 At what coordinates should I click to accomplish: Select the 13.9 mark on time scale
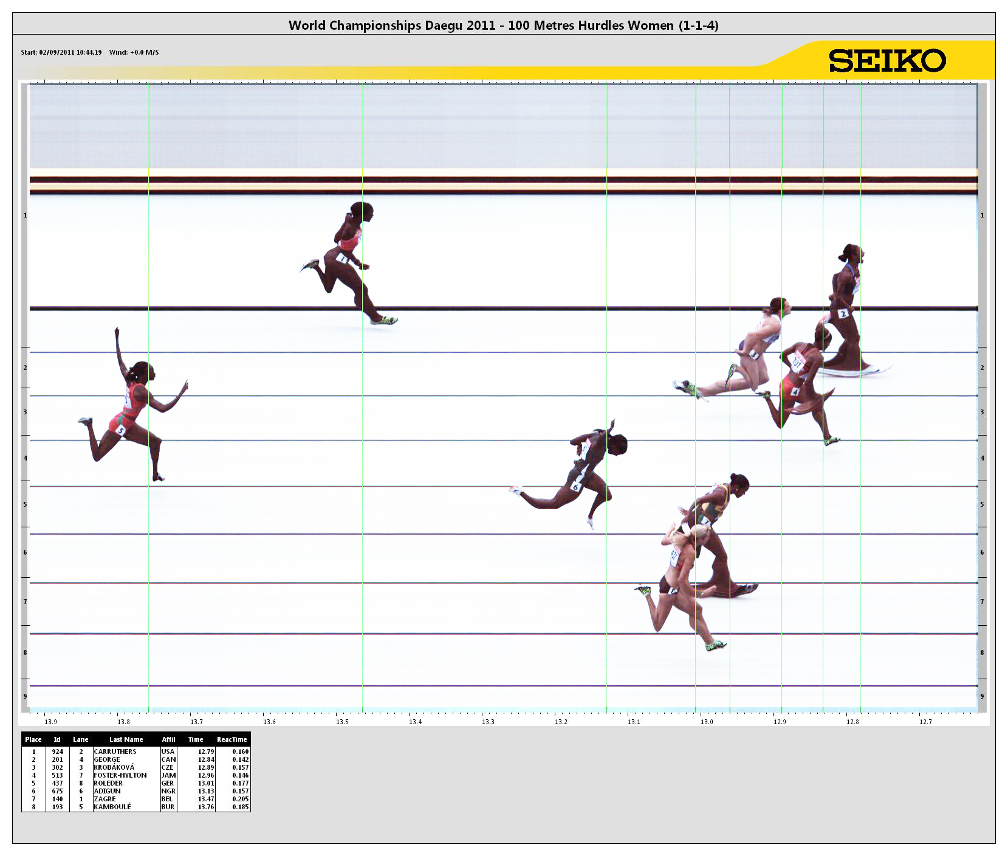51,722
